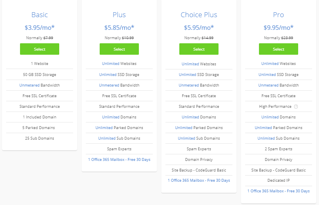The width and height of the screenshot is (319, 205).
Task: Click the Basic plan $3.95/mo* price
Action: tap(40, 28)
